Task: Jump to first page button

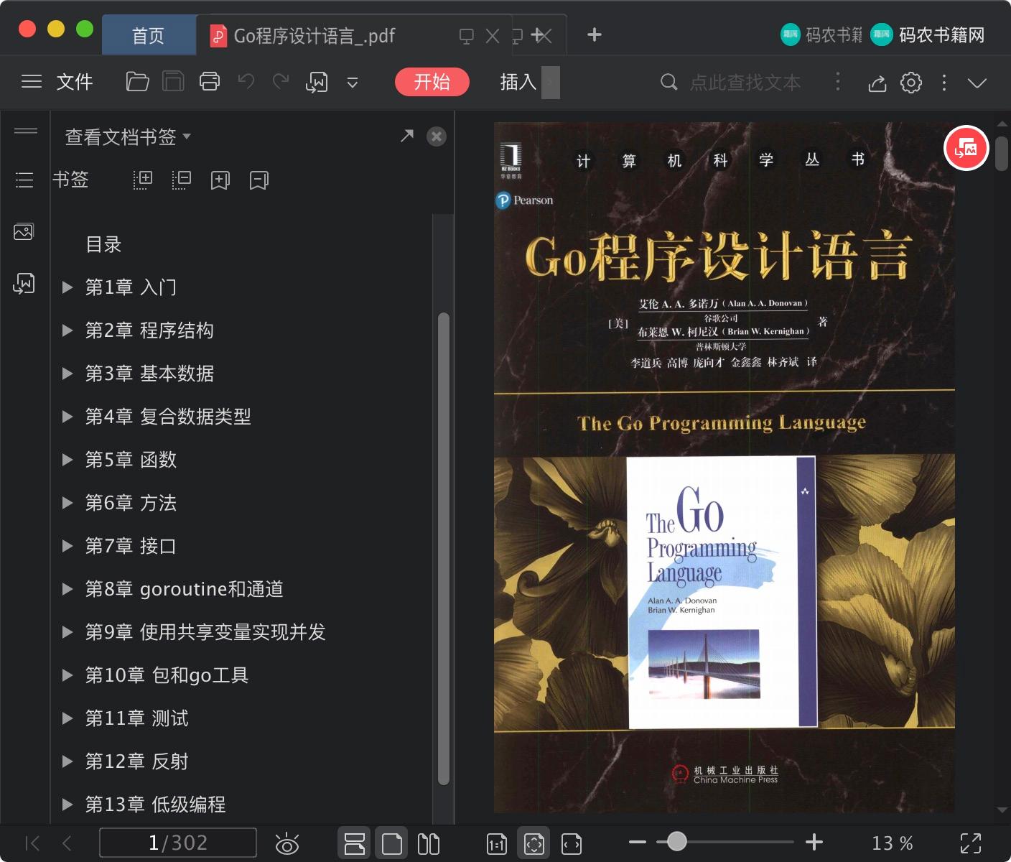Action: pos(32,843)
